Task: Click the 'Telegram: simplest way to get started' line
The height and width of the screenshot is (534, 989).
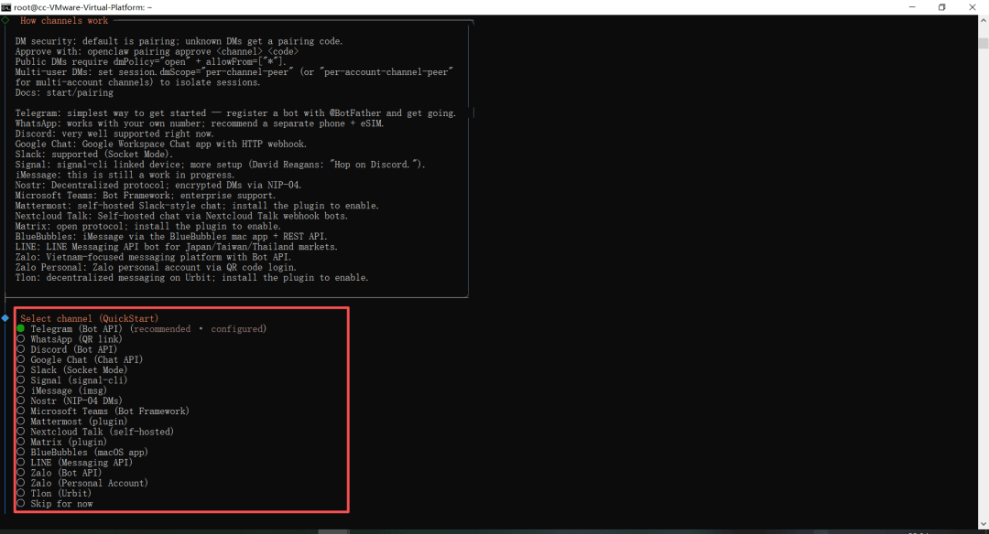Action: pos(235,113)
